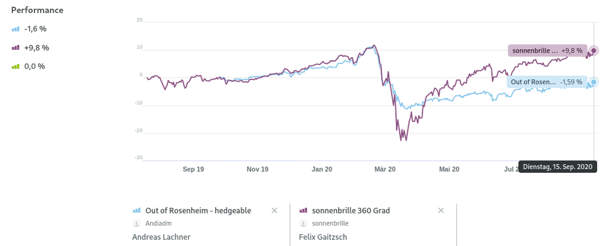Image resolution: width=615 pixels, height=246 pixels.
Task: Click the blue end-point marker on chart
Action: pyautogui.click(x=593, y=82)
